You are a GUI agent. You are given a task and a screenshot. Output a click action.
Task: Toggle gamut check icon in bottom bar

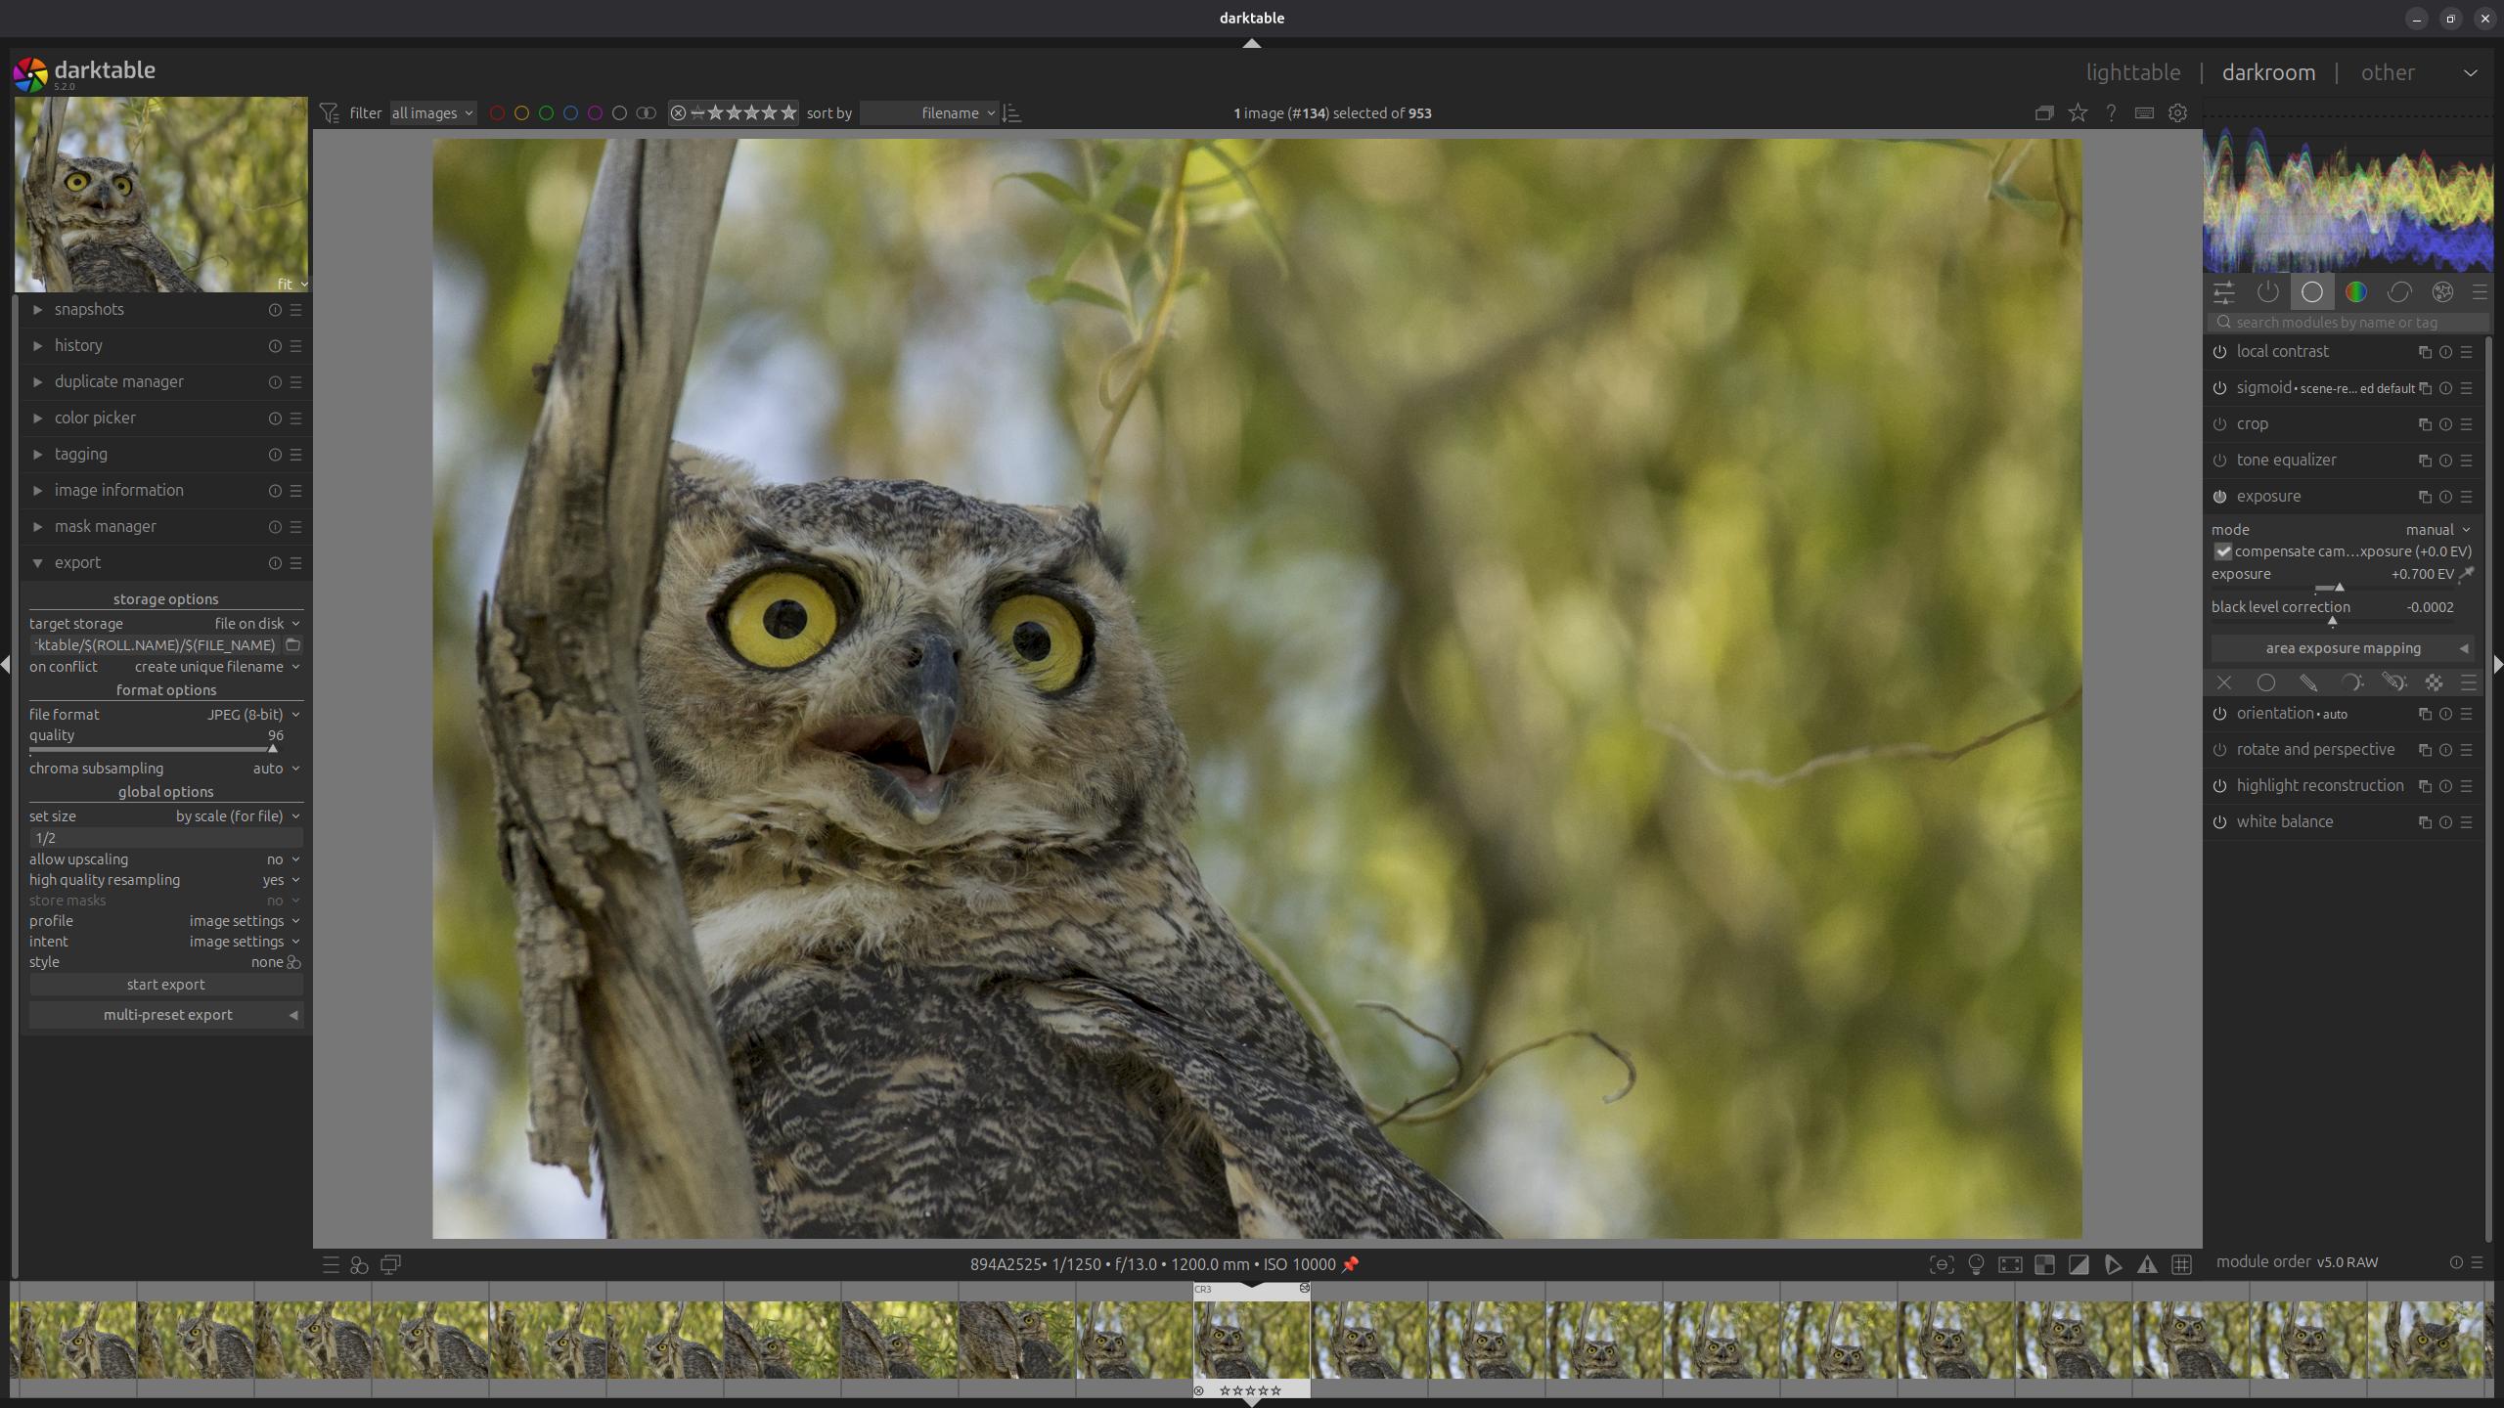2146,1264
